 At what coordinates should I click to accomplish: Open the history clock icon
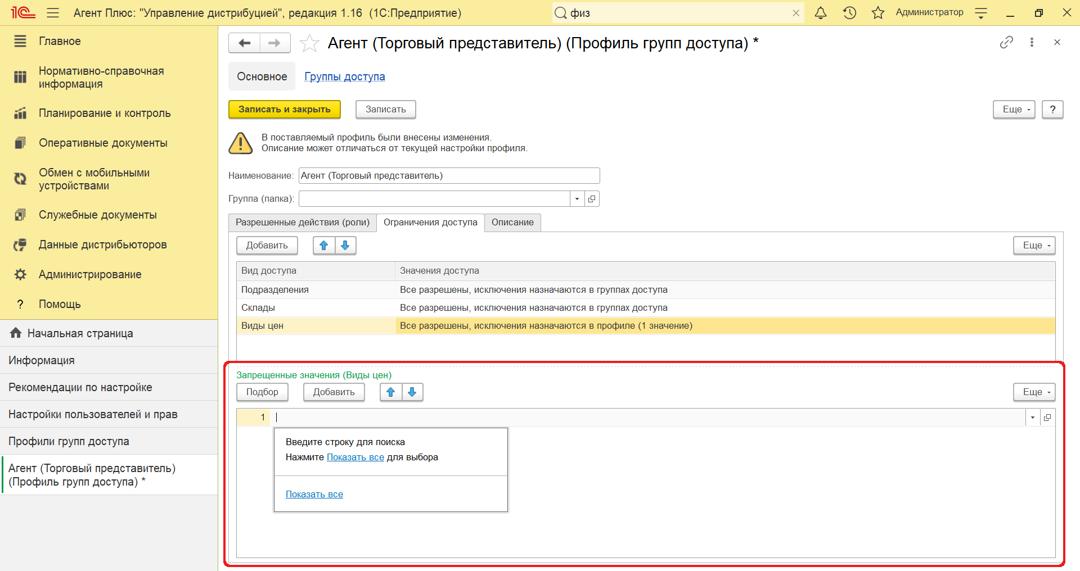849,12
